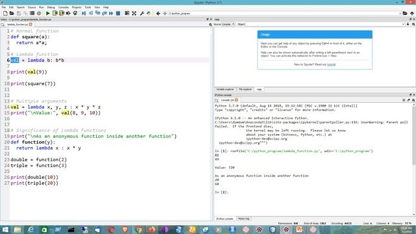
Task: Maximize current pane icon
Action: (x=127, y=13)
